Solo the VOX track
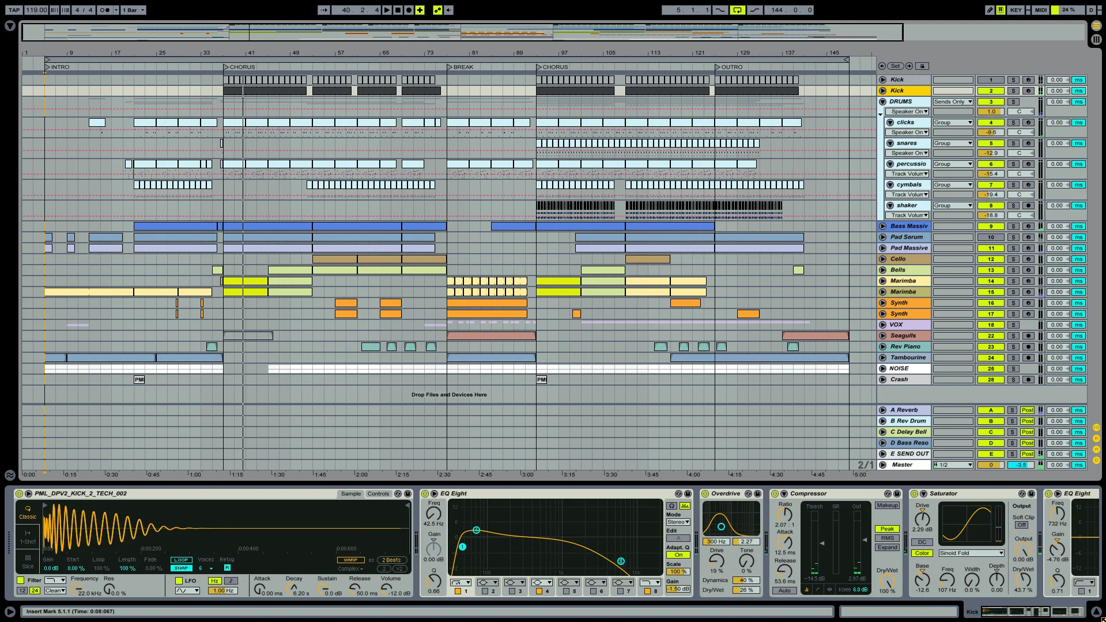Viewport: 1106px width, 622px height. coord(1013,325)
